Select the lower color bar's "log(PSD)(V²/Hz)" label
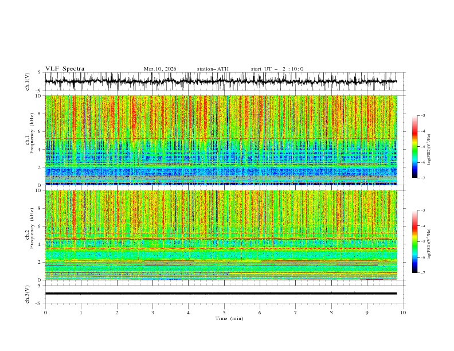454x351 pixels. coord(429,244)
